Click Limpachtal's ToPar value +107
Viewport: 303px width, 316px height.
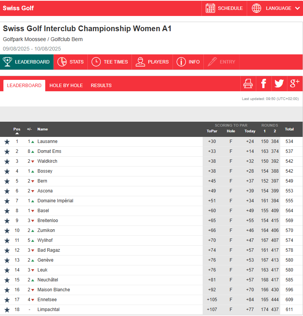(212, 310)
